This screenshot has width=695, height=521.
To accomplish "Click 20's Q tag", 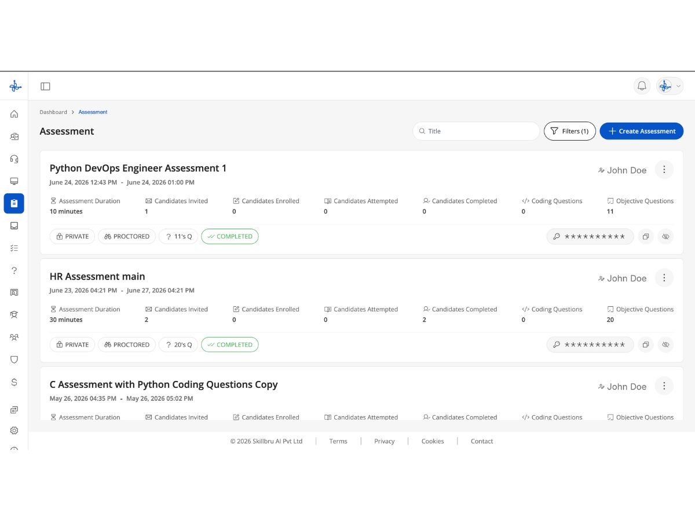I will [178, 344].
